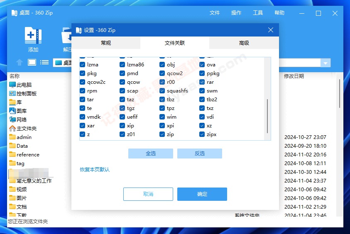Toggle the squashfs checkbox
The image size is (350, 234).
(x=162, y=91)
